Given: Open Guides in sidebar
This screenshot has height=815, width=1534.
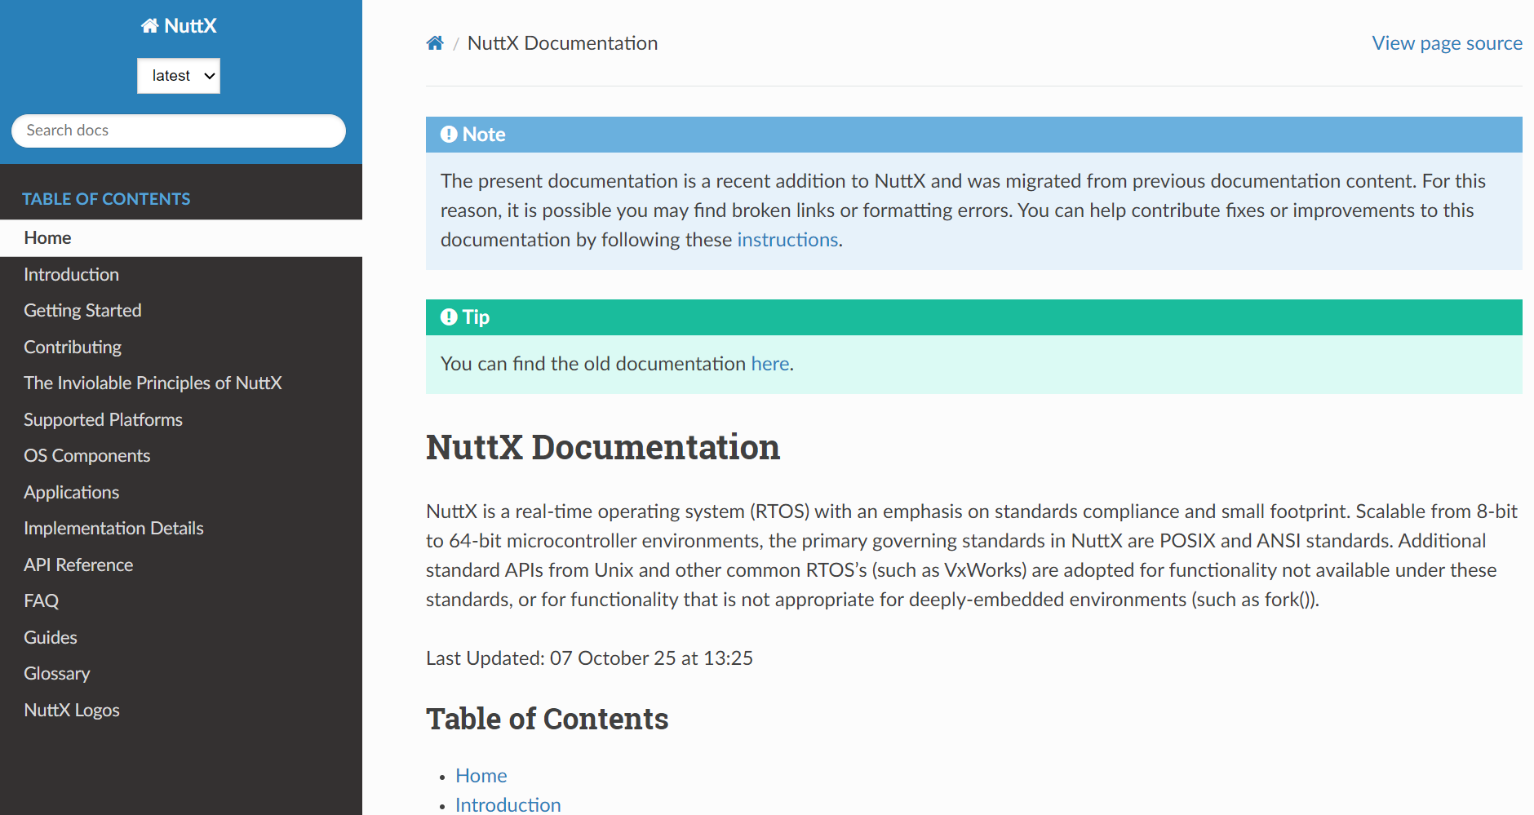Looking at the screenshot, I should click(x=181, y=638).
